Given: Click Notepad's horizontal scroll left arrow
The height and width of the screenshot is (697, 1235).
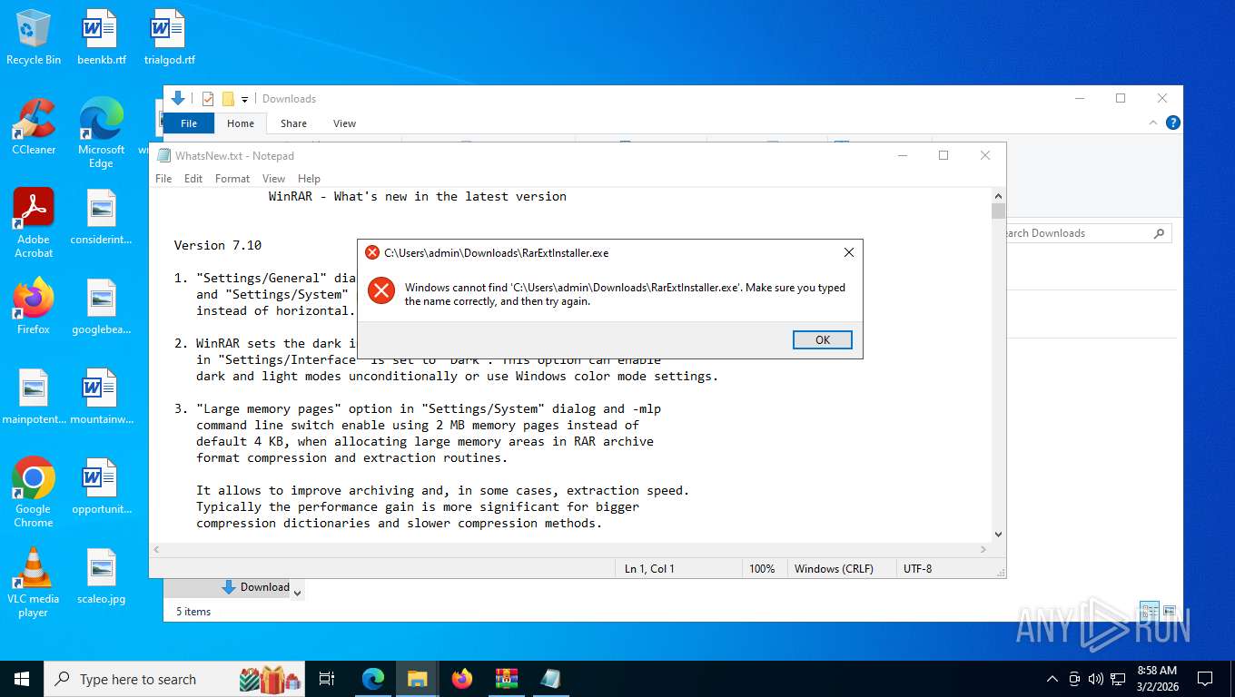Looking at the screenshot, I should point(157,549).
